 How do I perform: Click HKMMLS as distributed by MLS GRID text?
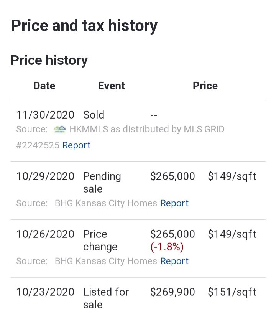tap(147, 129)
